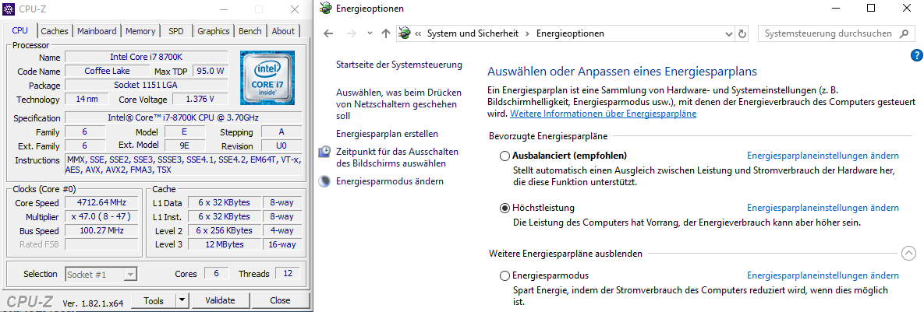Click the Specification field showing i7-8700K @ 3.70GHz
924x312 pixels.
tap(182, 117)
